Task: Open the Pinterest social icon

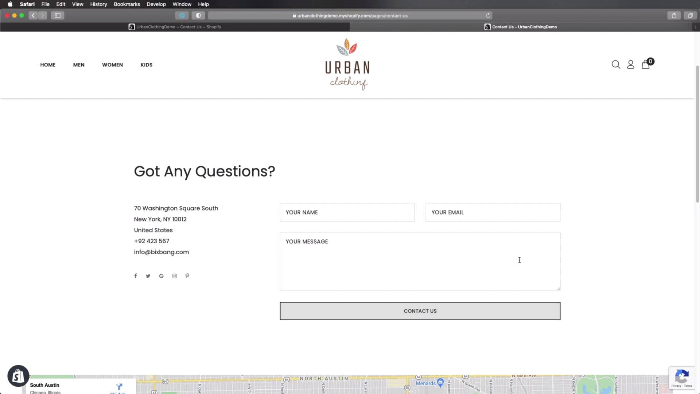Action: coord(187,276)
